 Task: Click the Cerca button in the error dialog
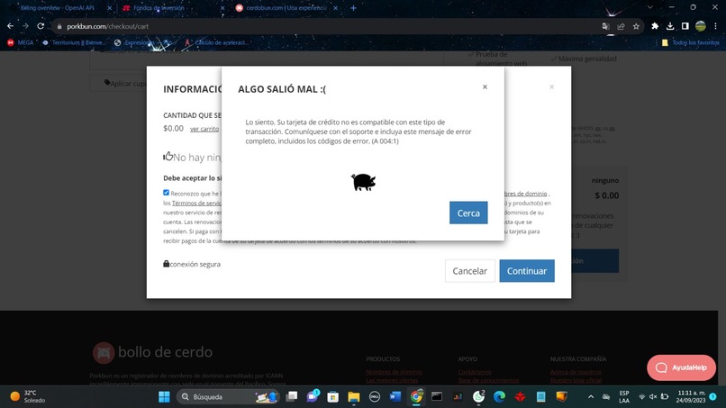[x=468, y=213]
